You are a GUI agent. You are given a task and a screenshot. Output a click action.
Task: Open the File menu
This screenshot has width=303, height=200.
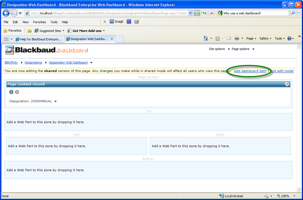tap(6, 22)
